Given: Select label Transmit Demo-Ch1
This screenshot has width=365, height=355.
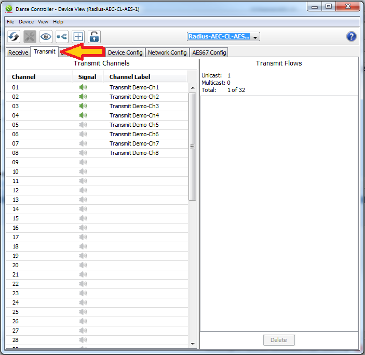Looking at the screenshot, I should coord(134,87).
